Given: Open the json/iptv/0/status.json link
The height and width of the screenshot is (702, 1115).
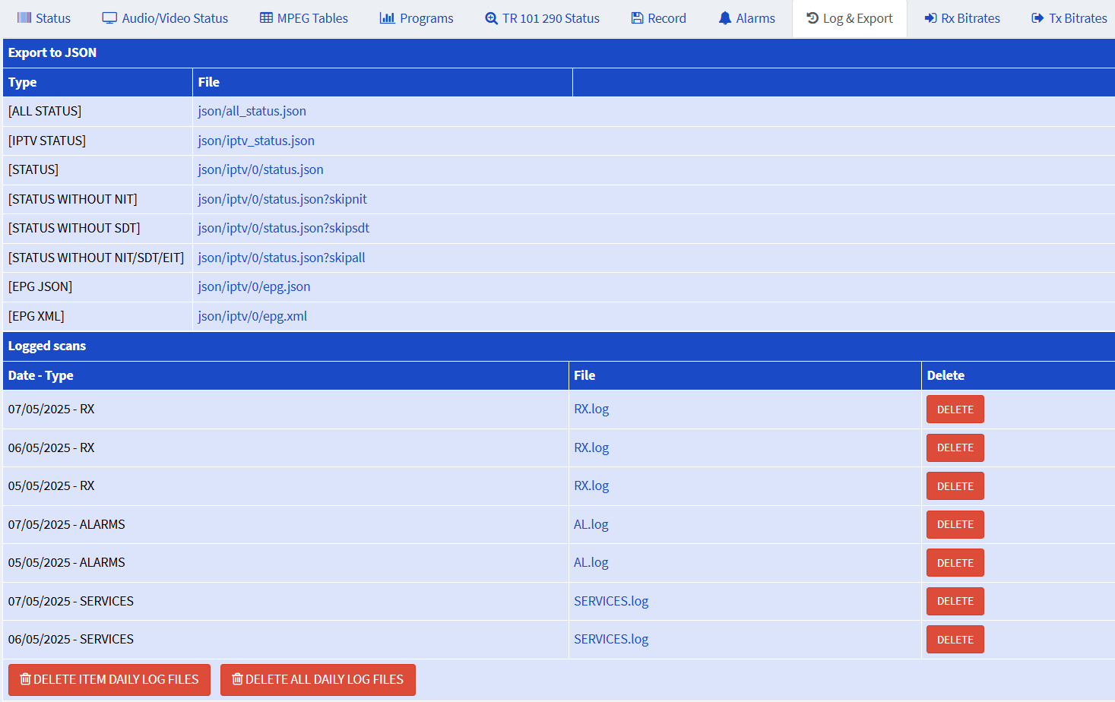Looking at the screenshot, I should tap(261, 169).
